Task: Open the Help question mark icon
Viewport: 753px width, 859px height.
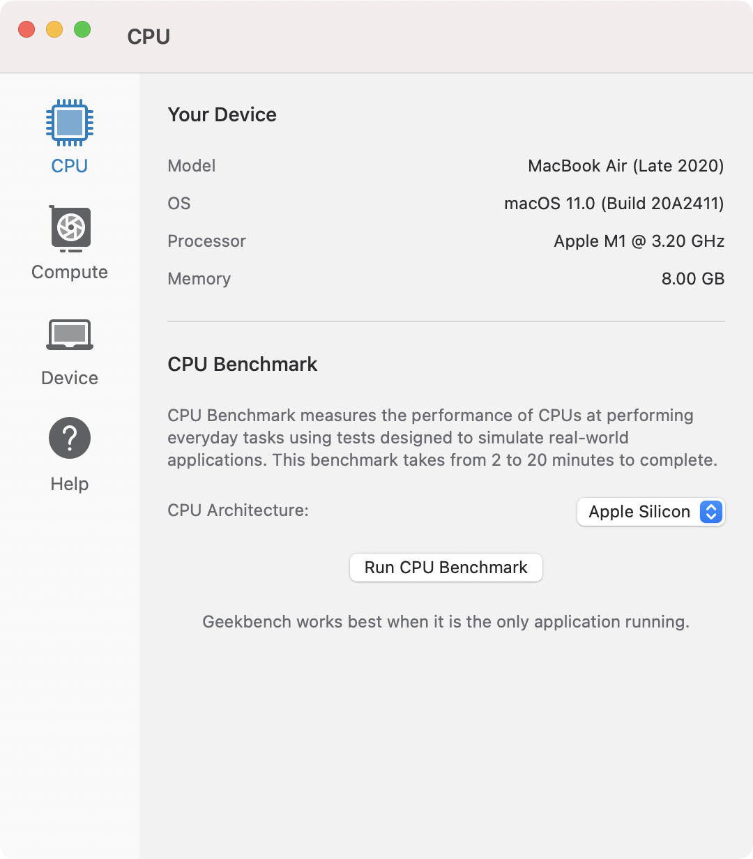Action: coord(70,438)
